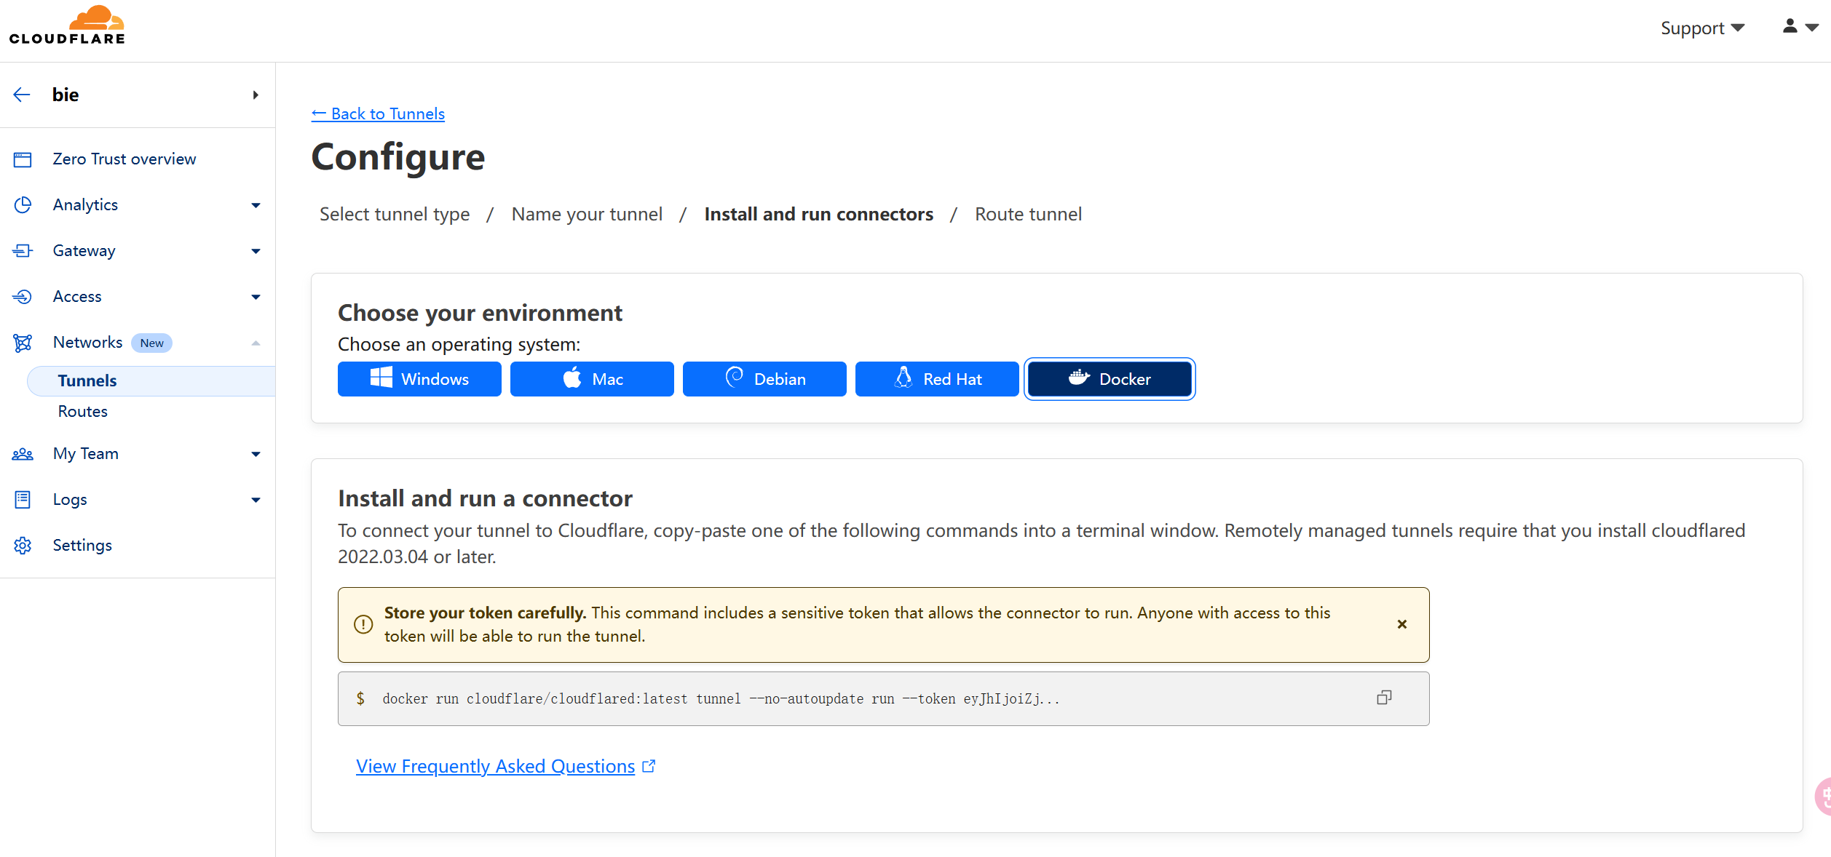The width and height of the screenshot is (1831, 857).
Task: Click the Analytics menu label
Action: point(85,204)
